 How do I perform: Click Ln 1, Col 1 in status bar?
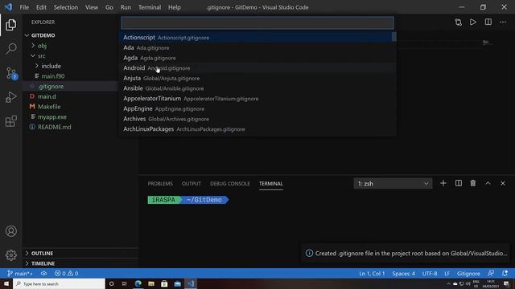(x=372, y=273)
